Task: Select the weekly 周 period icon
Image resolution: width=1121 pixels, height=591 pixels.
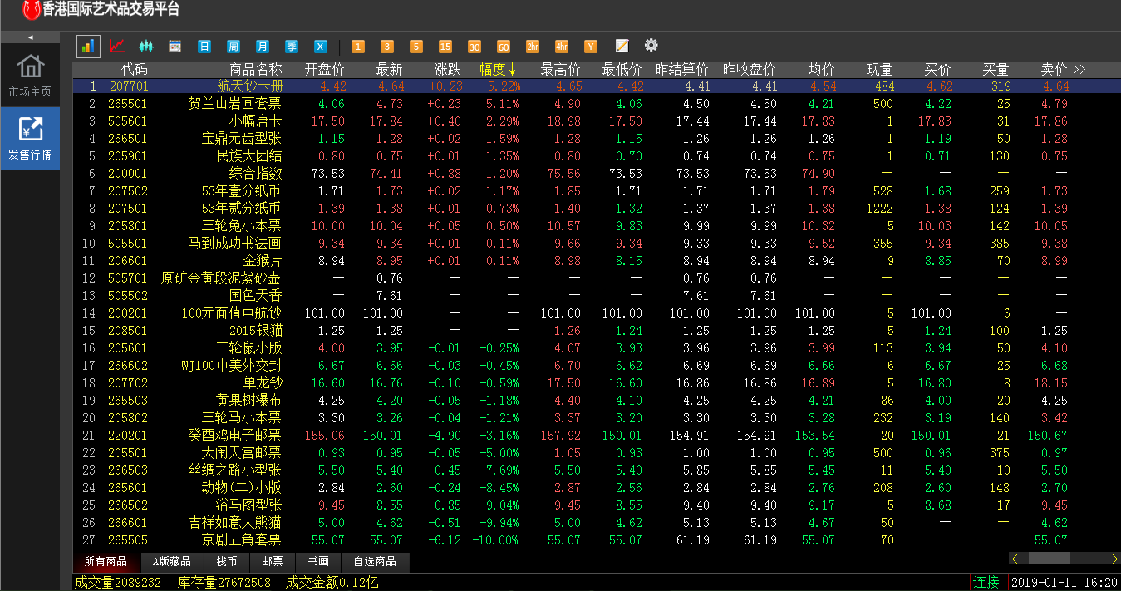Action: (x=234, y=47)
